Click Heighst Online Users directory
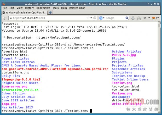The height and width of the screenshot is (115, 162). pos(20,83)
